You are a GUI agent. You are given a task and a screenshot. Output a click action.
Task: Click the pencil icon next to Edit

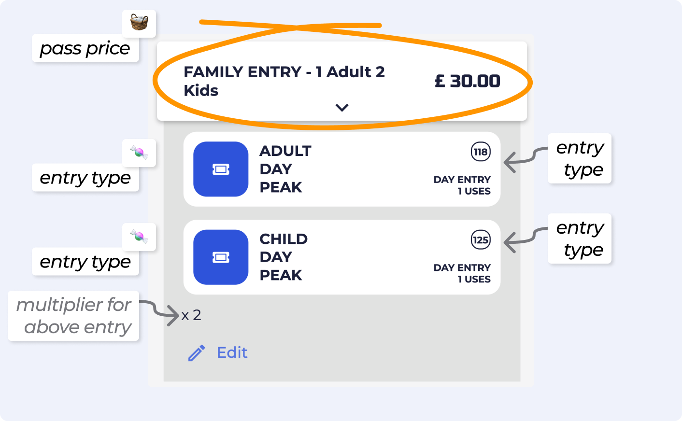(197, 353)
